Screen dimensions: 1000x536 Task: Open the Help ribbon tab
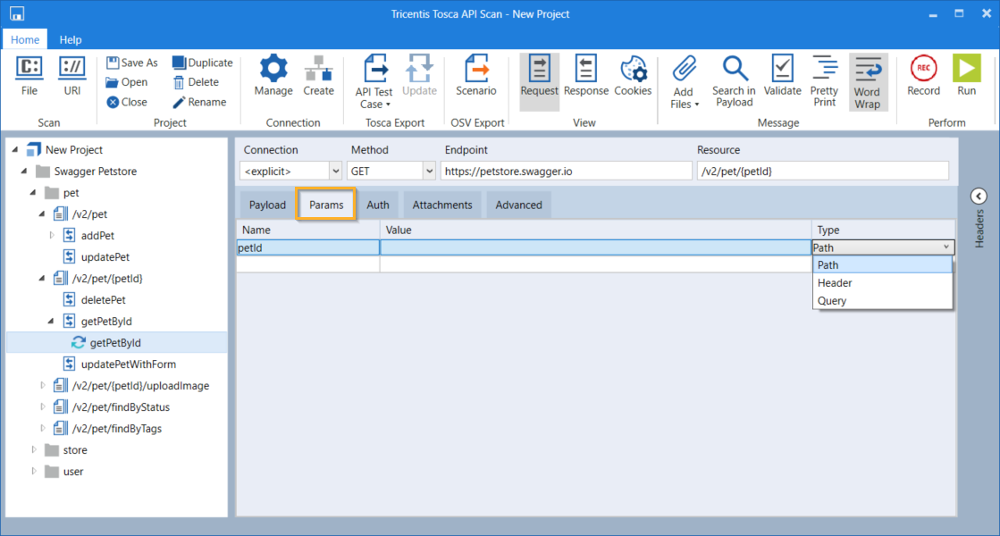click(x=71, y=39)
